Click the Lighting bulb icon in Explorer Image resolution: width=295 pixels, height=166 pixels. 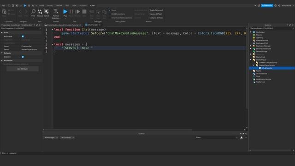click(254, 38)
